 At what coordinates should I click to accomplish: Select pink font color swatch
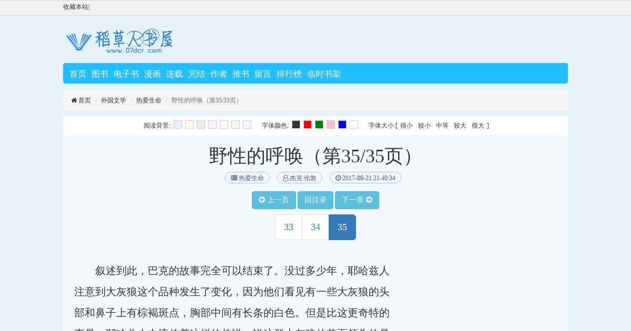click(x=331, y=125)
